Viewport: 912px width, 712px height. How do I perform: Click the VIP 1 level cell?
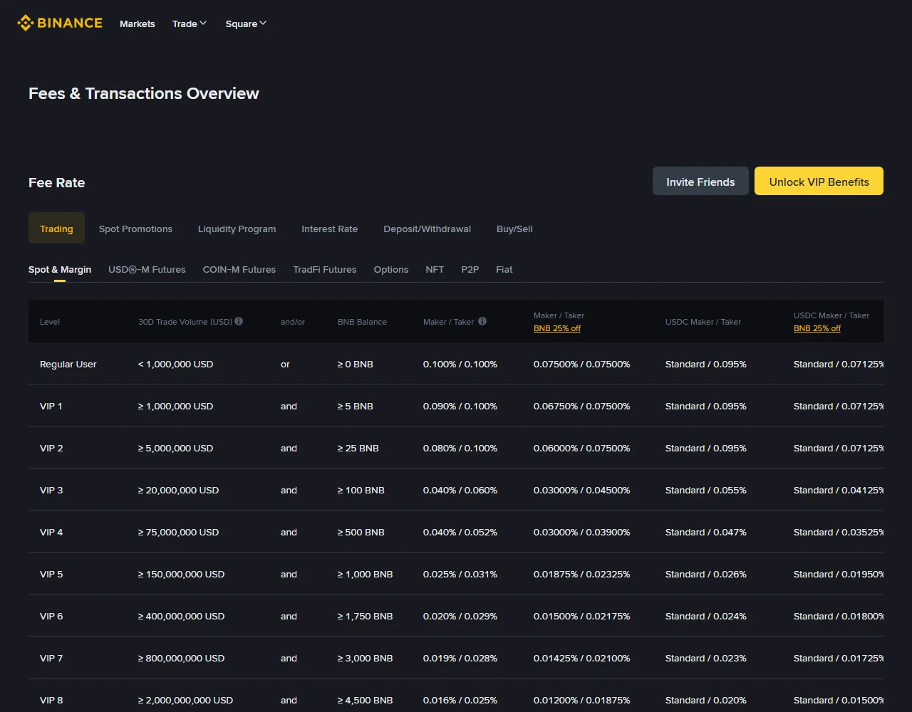pos(51,406)
